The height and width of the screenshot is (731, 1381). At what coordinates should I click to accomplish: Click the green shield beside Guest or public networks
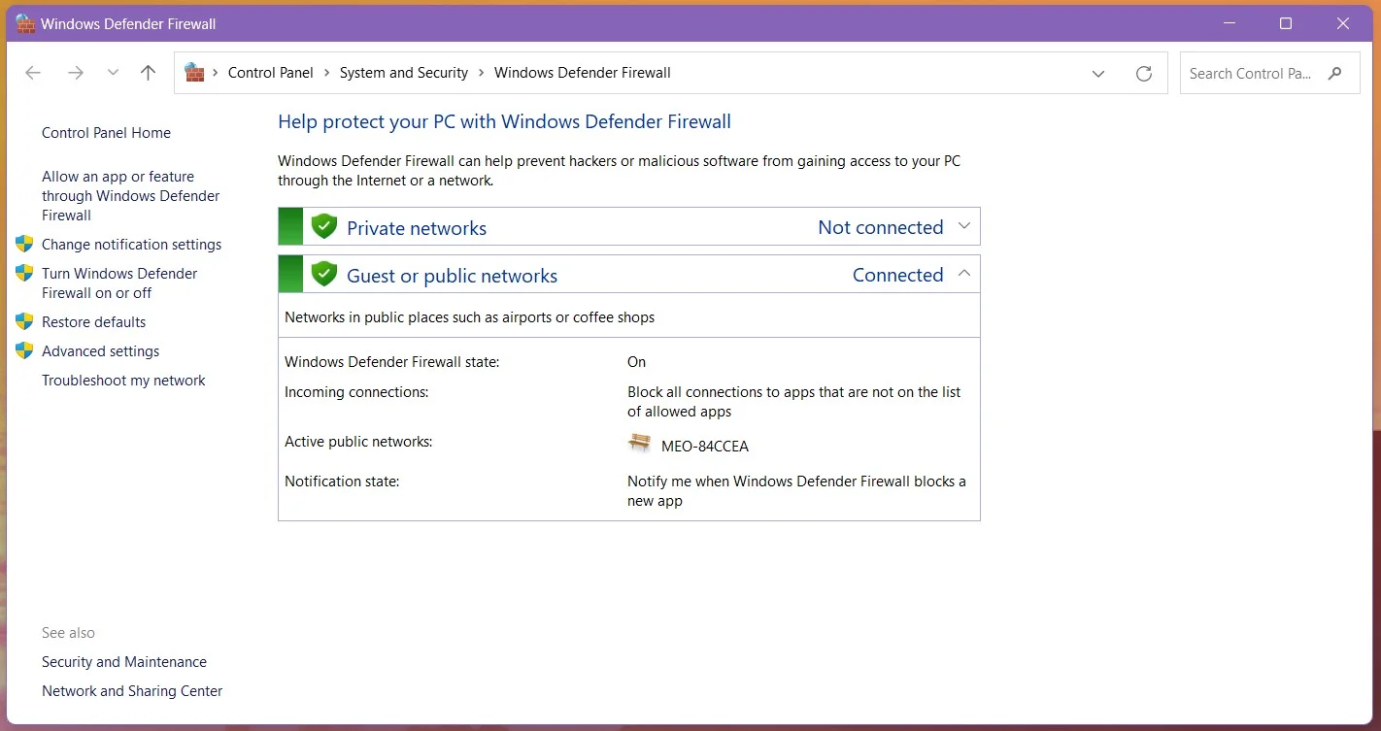(x=323, y=275)
